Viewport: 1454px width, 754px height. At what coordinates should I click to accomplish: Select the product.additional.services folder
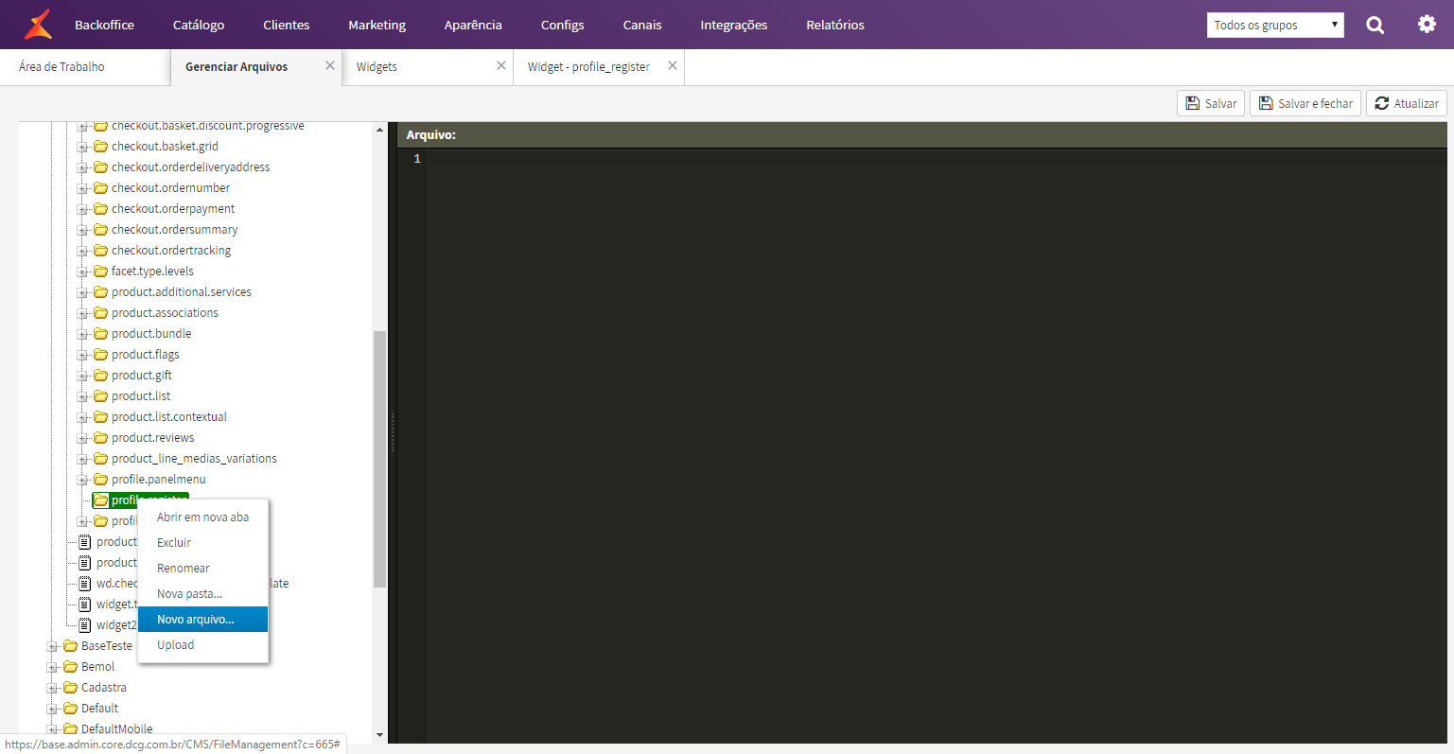[182, 291]
